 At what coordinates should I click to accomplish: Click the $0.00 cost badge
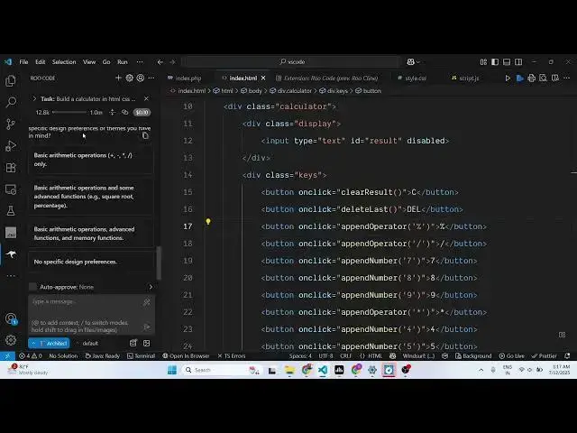142,112
